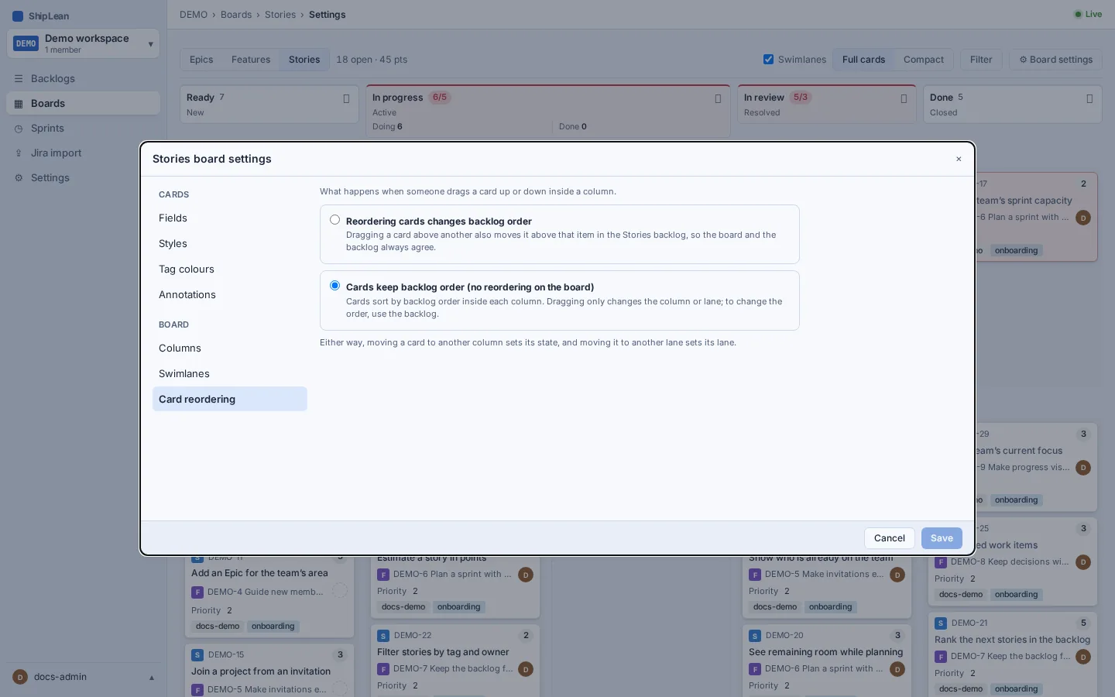Open the Annotations settings section
This screenshot has width=1115, height=697.
(229, 295)
